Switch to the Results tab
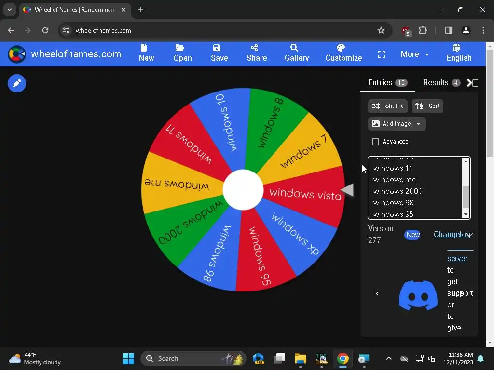494x370 pixels. [x=441, y=83]
